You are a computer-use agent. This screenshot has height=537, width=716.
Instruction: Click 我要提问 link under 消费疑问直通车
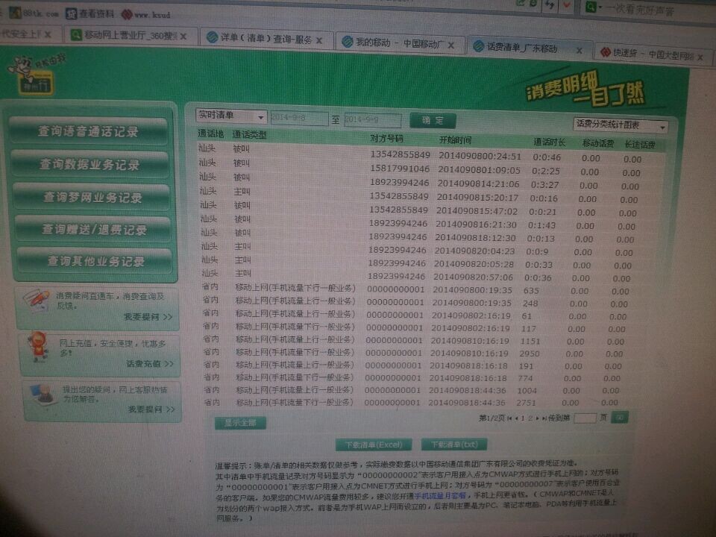pyautogui.click(x=148, y=317)
